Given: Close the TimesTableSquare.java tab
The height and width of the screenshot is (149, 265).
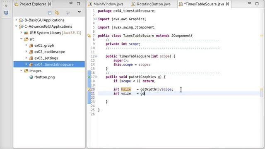Looking at the screenshot, I should (227, 4).
